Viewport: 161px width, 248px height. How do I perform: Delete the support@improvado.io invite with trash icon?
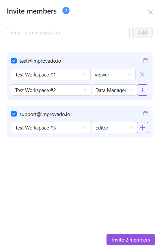[145, 114]
